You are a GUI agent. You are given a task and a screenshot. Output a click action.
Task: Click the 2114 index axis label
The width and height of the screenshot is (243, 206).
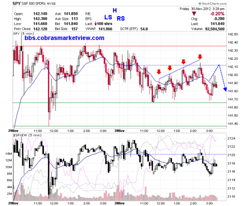pos(231,180)
